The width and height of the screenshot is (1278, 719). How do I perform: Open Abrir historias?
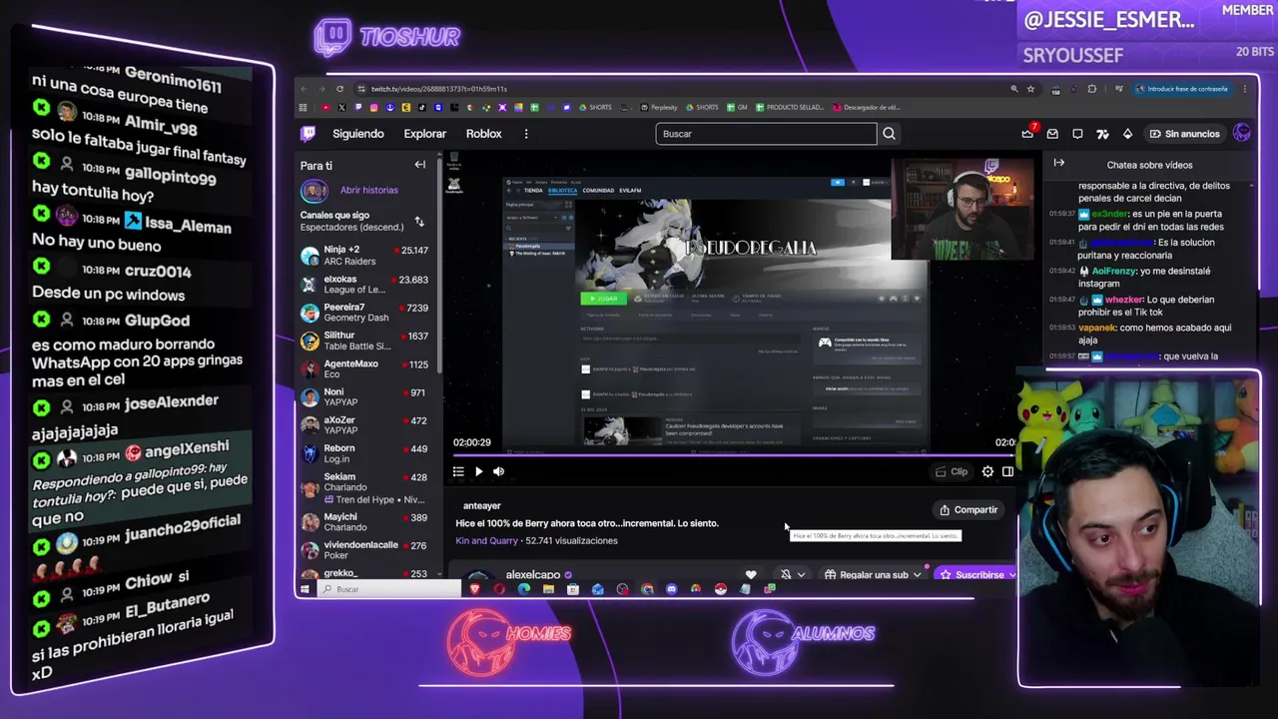(x=368, y=190)
